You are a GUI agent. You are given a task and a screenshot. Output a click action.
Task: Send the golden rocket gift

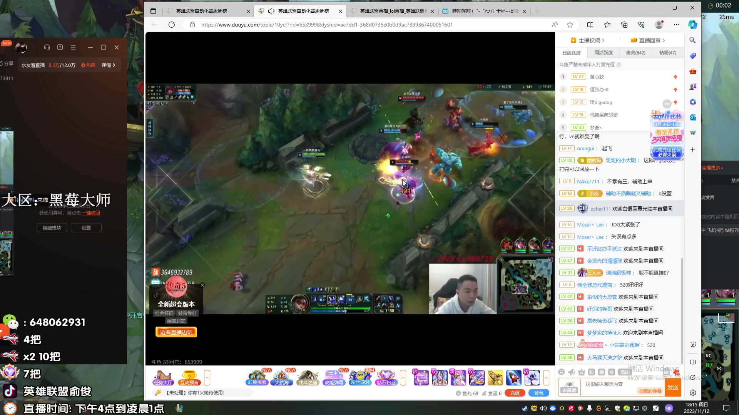pyautogui.click(x=495, y=378)
